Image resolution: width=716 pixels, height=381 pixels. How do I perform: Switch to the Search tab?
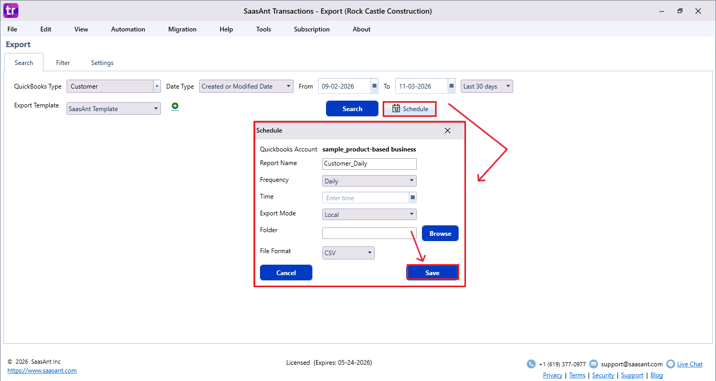(x=24, y=63)
